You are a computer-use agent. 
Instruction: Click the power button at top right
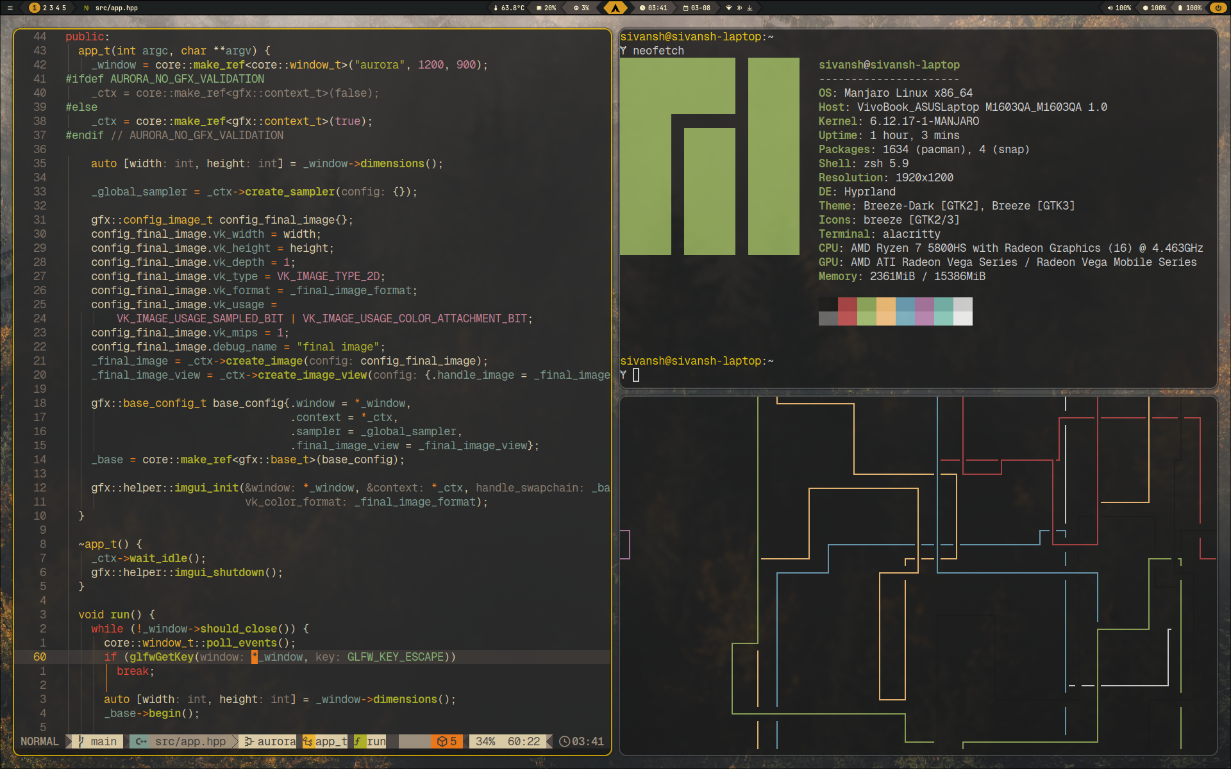pos(1217,8)
